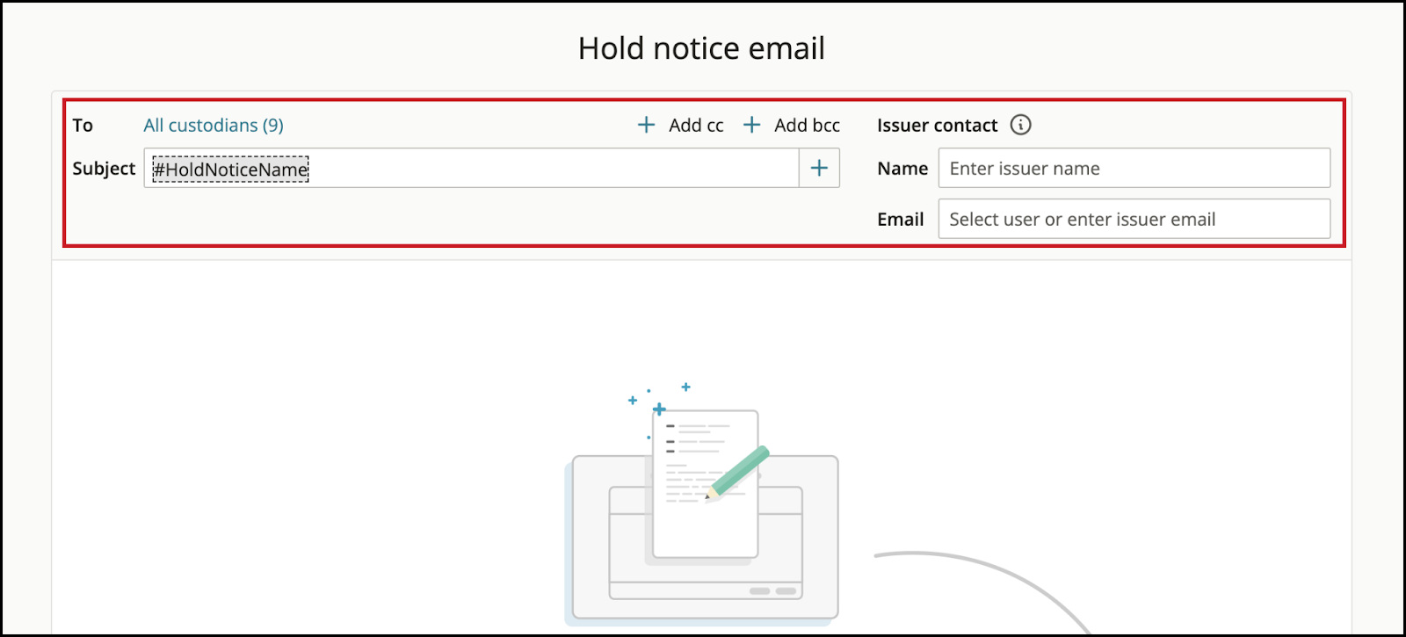Click the Enter issuer name field
1406x637 pixels.
pyautogui.click(x=1134, y=168)
